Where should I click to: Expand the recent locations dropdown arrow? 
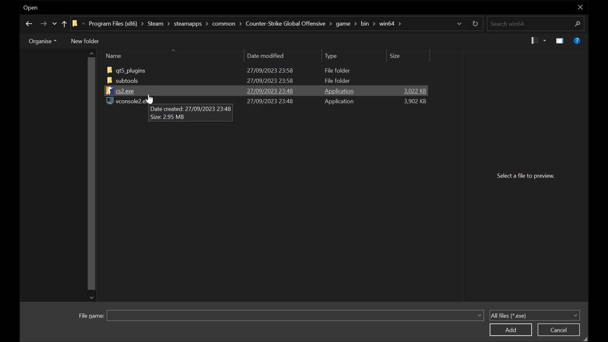[54, 24]
